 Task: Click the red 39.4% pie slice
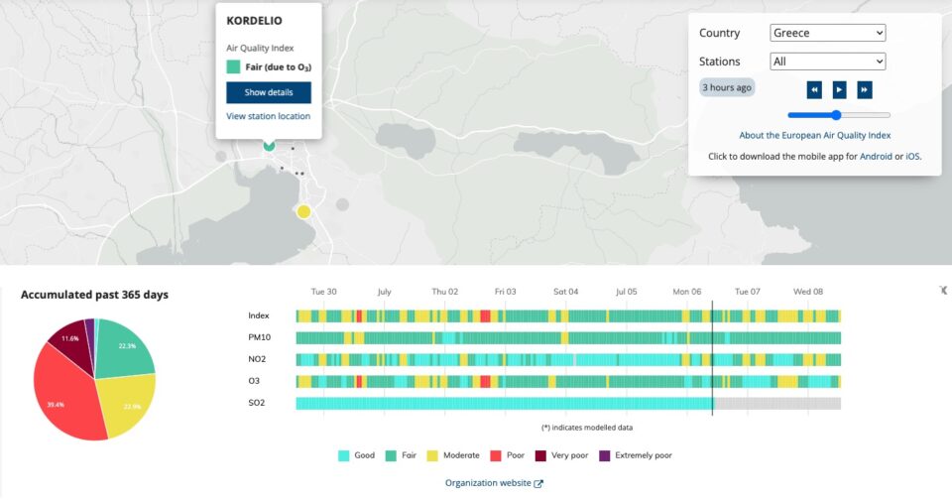(x=63, y=395)
